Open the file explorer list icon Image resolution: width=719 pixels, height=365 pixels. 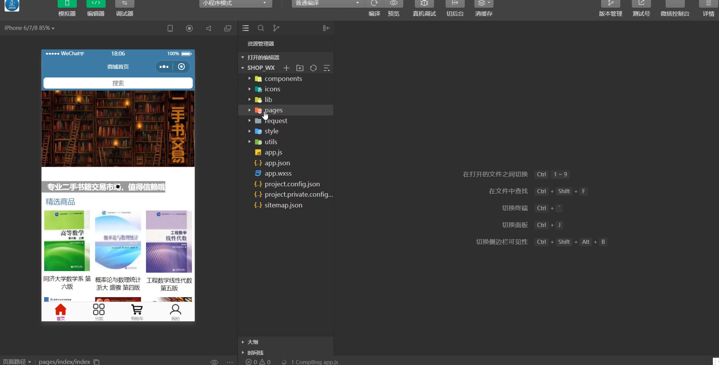[246, 28]
